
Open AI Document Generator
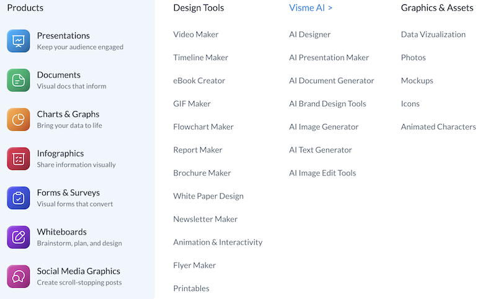(x=332, y=81)
